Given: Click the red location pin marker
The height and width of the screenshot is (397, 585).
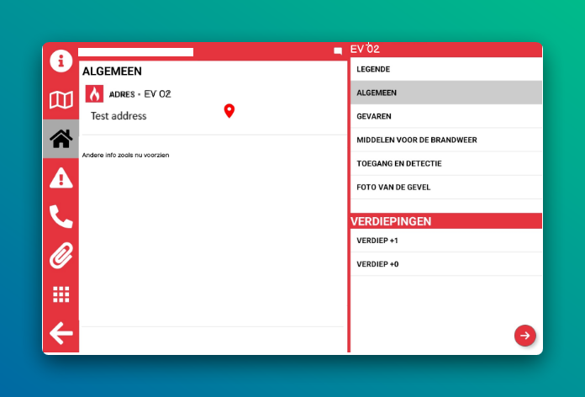Looking at the screenshot, I should coord(229,111).
